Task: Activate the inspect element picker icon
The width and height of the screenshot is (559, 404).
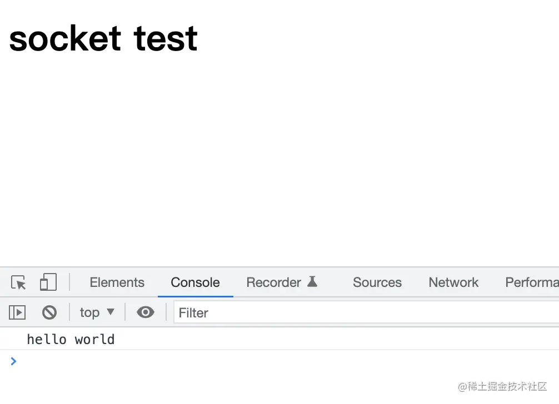Action: (19, 282)
